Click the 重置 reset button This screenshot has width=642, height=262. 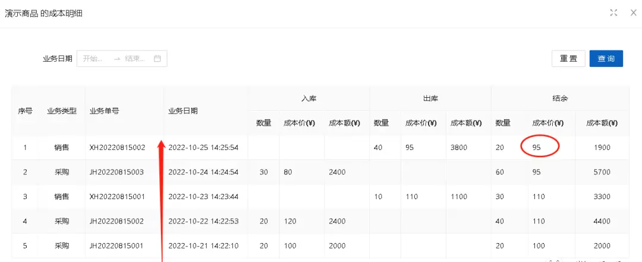tap(568, 58)
